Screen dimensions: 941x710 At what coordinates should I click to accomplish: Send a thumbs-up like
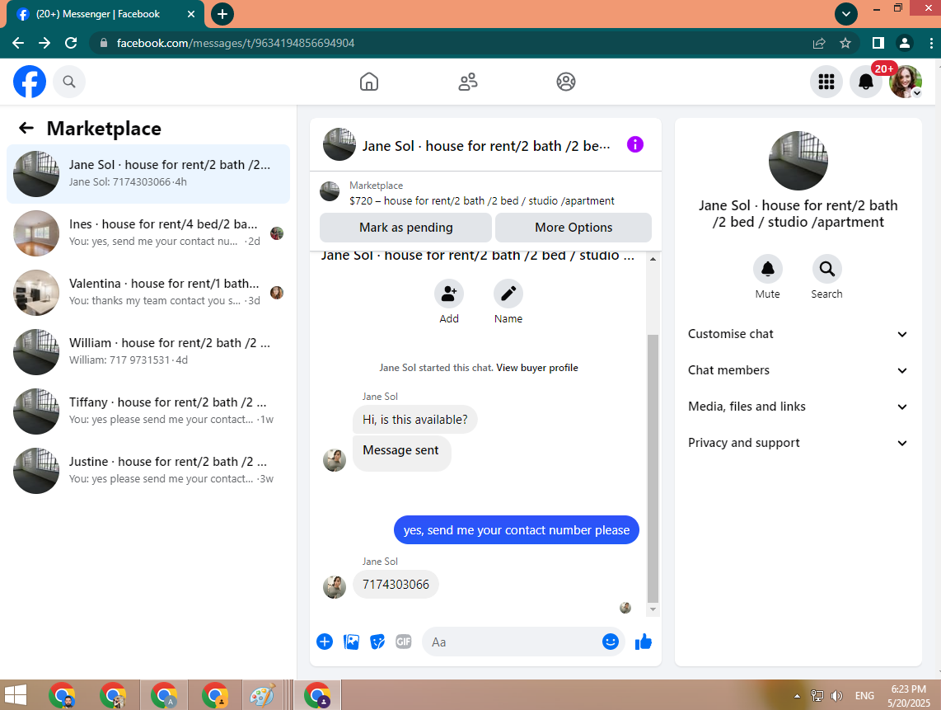644,642
